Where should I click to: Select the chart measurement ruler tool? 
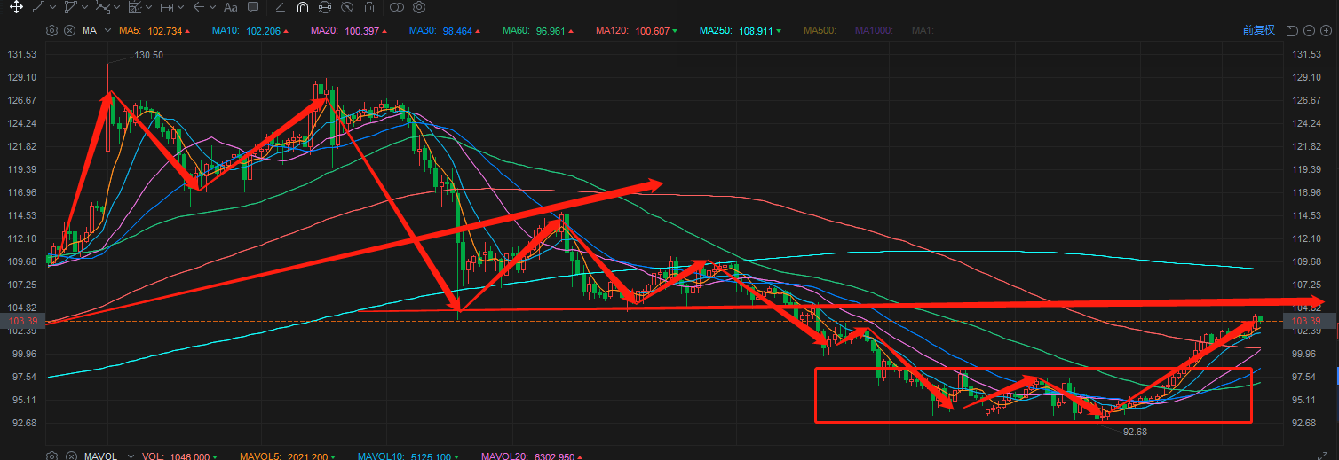[135, 7]
